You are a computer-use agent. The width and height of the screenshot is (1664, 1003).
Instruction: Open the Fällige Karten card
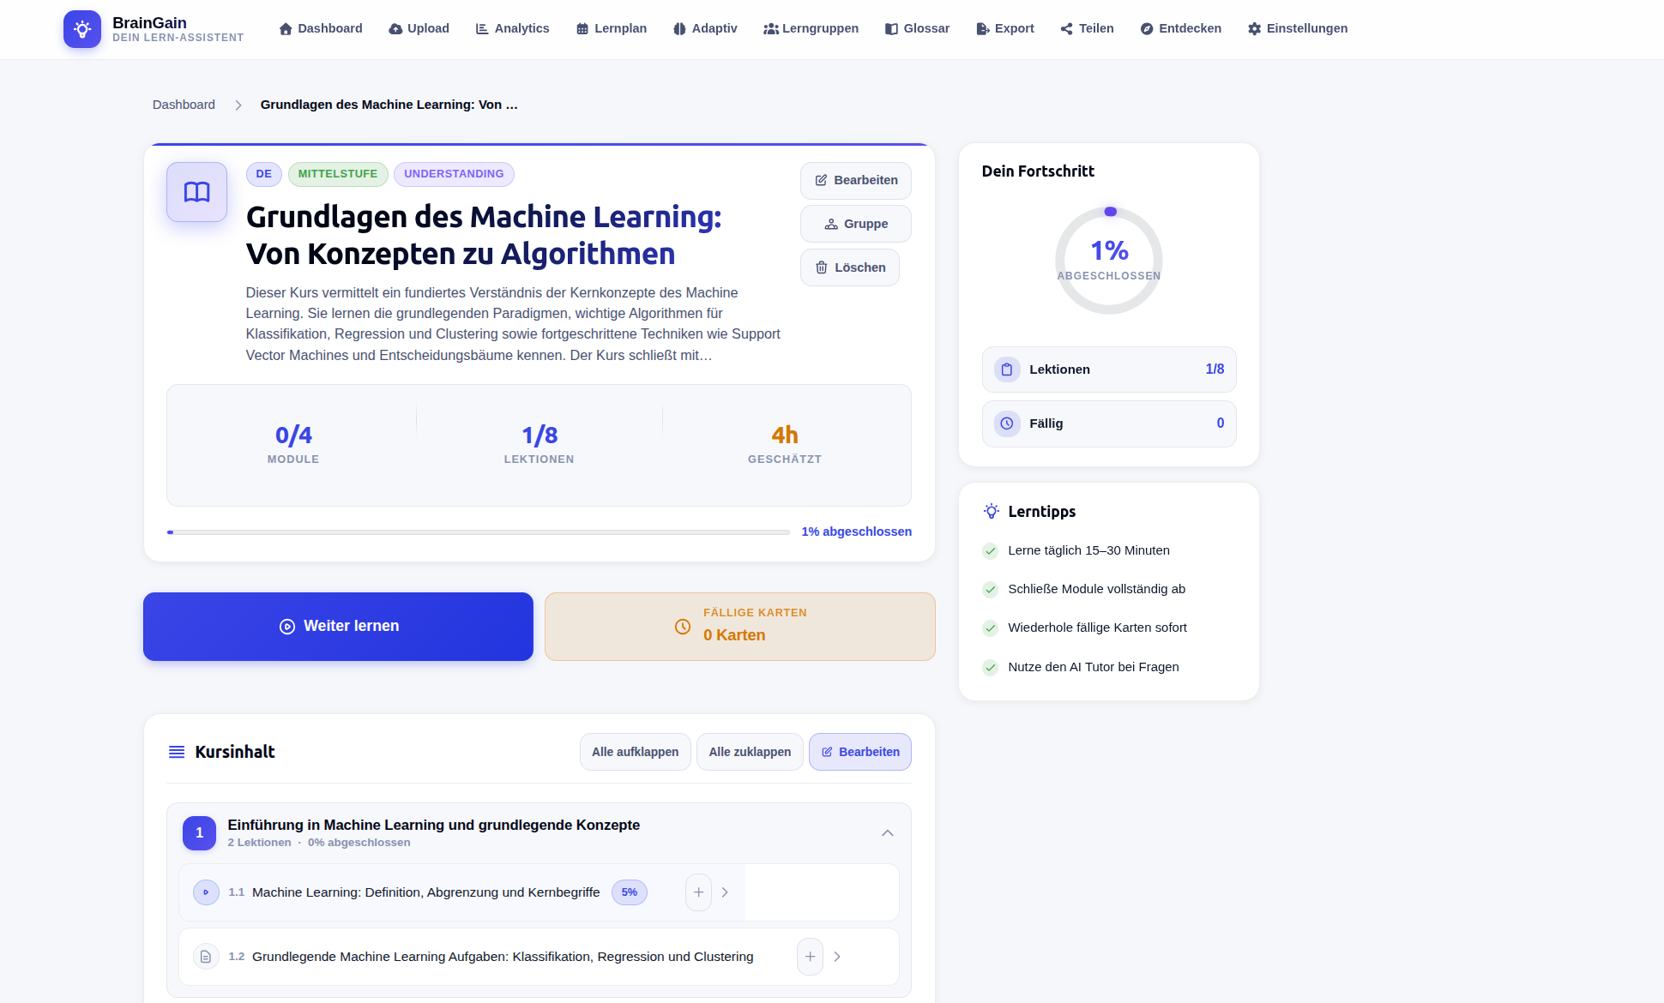pyautogui.click(x=740, y=627)
